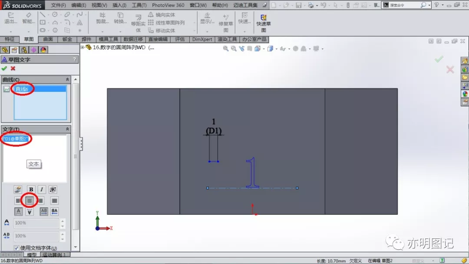This screenshot has width=469, height=264.
Task: Uncheck 使用文档字体 checkbox
Action: [17, 248]
